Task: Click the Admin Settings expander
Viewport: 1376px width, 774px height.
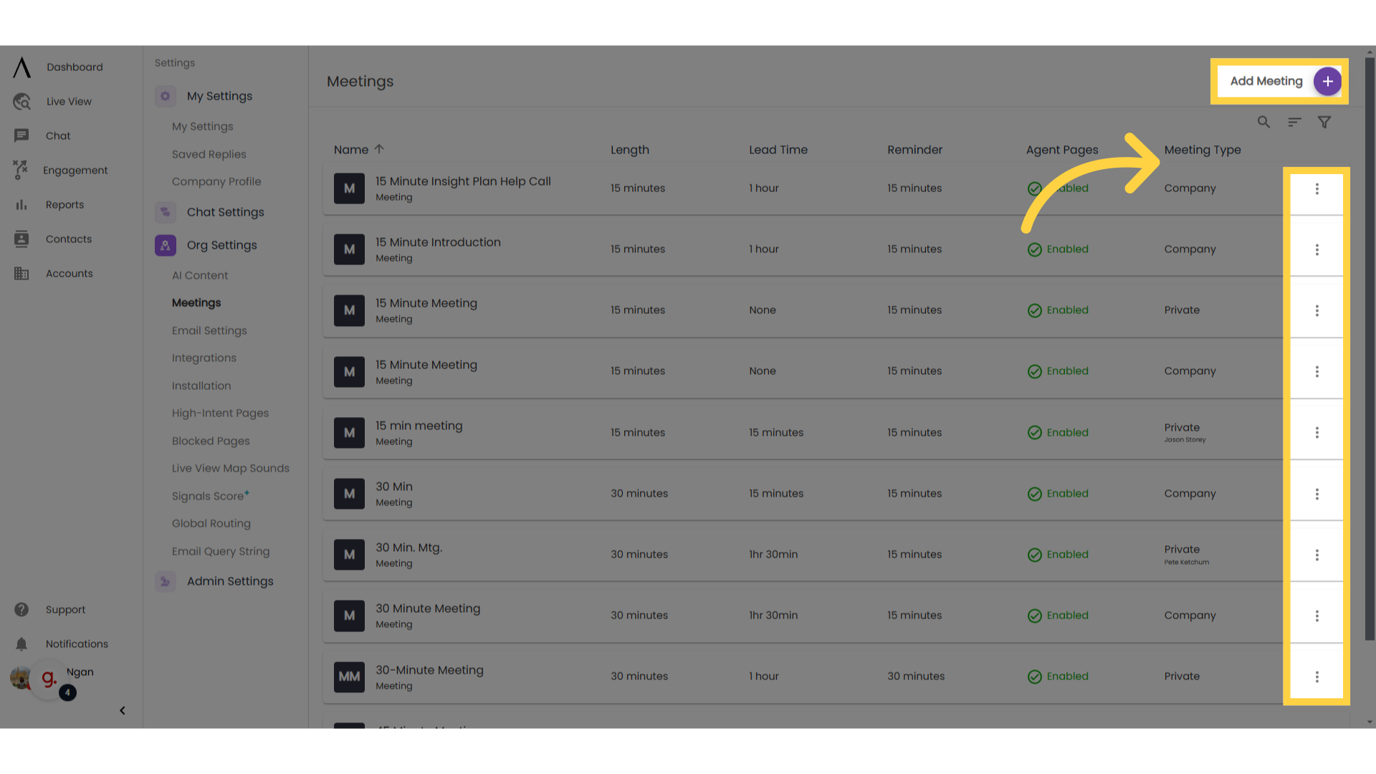Action: coord(229,581)
